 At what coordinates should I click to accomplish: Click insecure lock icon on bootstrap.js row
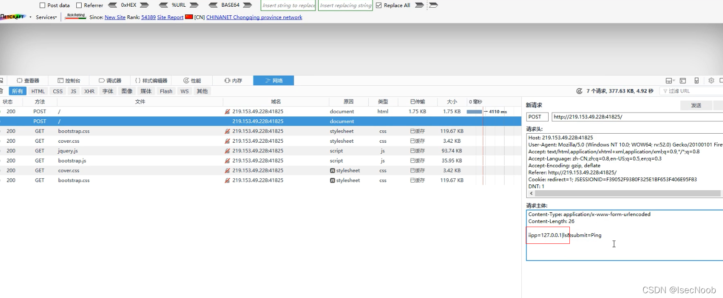(228, 161)
